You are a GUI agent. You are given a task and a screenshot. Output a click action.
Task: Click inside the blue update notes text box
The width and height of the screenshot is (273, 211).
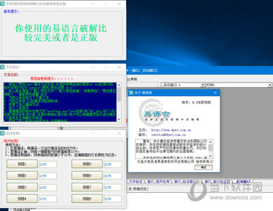tap(60, 102)
